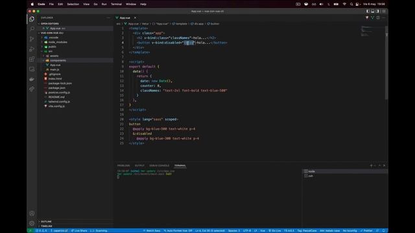
Task: Open the Search view in activity bar
Action: point(32,28)
